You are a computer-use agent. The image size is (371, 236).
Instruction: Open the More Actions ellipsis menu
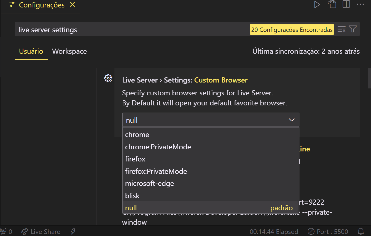point(360,4)
